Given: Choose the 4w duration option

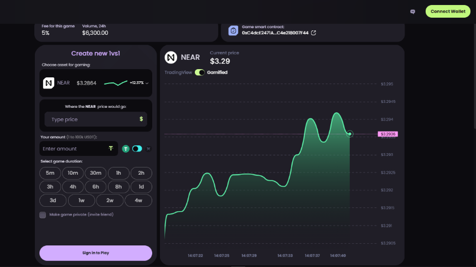Looking at the screenshot, I should tap(138, 200).
